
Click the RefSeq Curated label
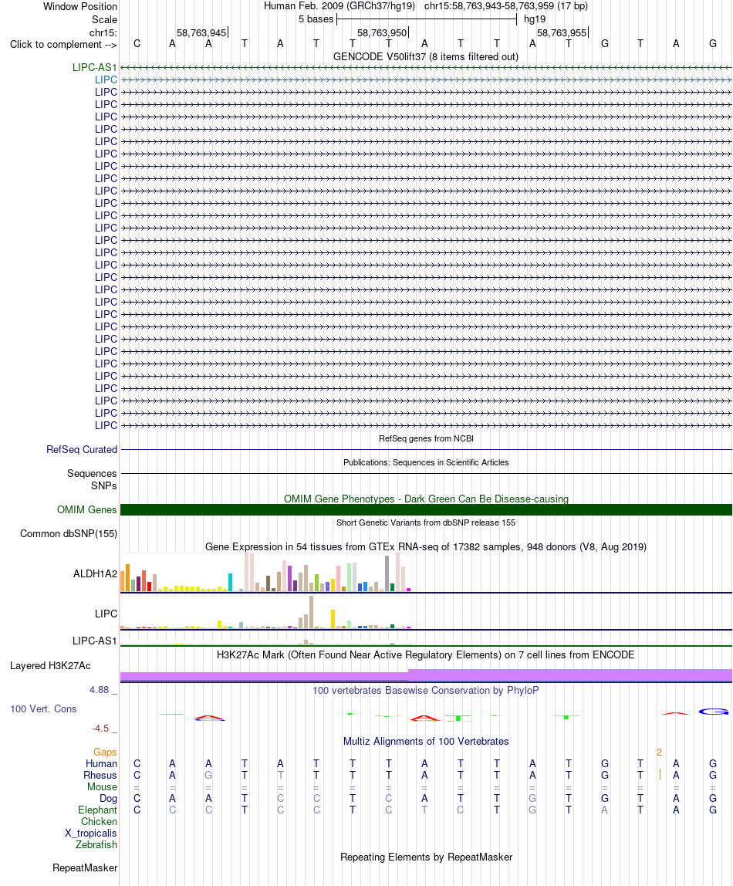click(x=82, y=450)
